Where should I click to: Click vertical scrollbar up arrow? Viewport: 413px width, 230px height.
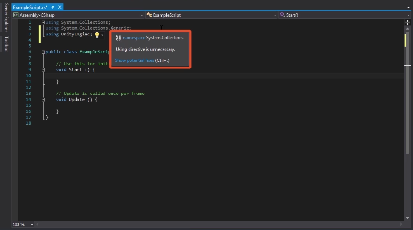[407, 29]
